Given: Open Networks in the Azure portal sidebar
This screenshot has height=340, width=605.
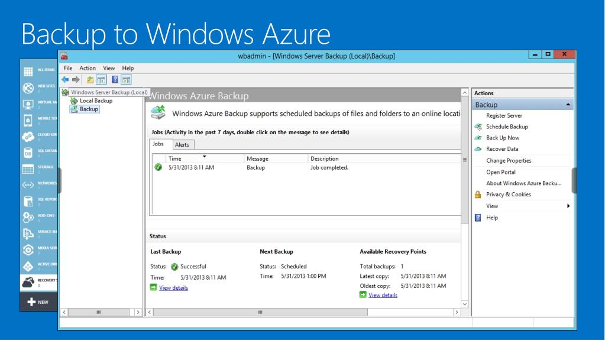Looking at the screenshot, I should [39, 185].
